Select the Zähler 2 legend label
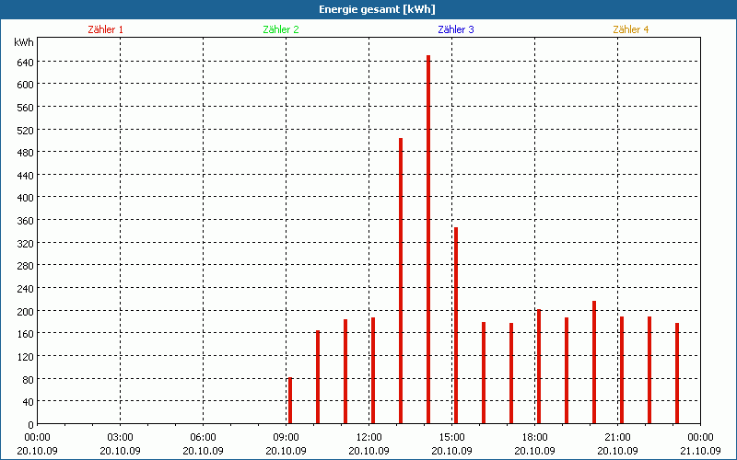Image resolution: width=737 pixels, height=460 pixels. [x=281, y=29]
